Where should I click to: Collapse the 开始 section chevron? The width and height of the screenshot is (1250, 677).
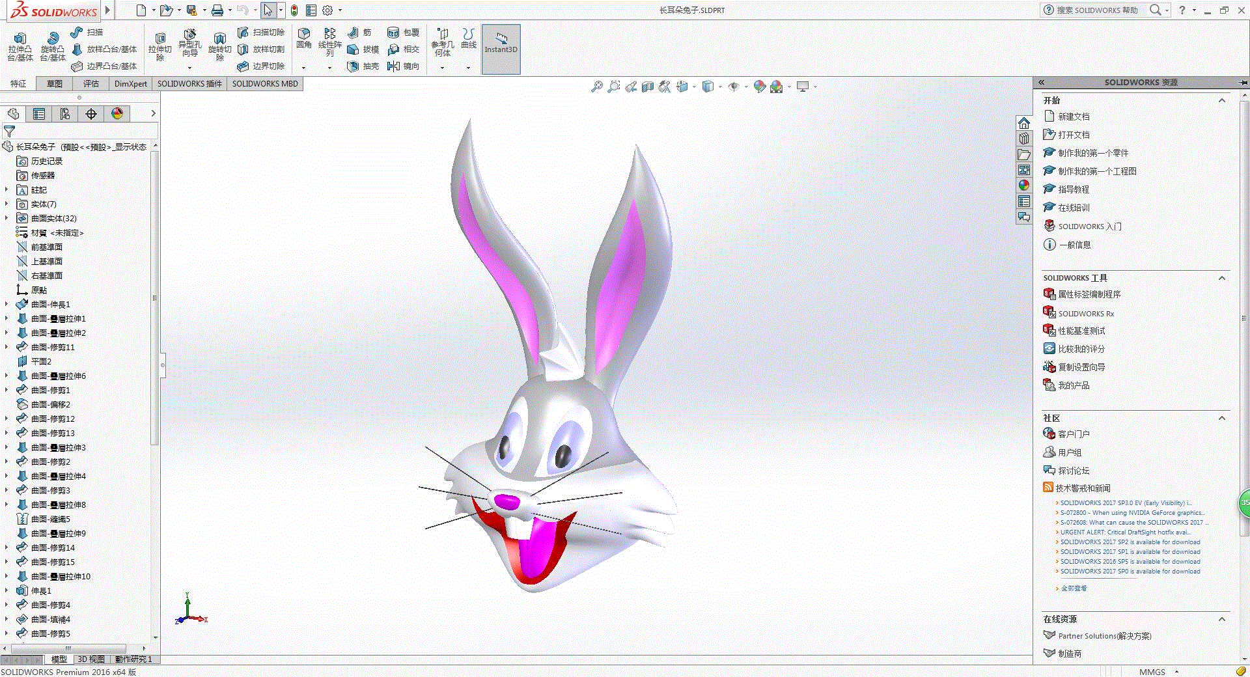(1222, 100)
